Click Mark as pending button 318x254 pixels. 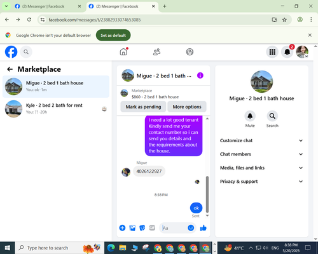(143, 107)
